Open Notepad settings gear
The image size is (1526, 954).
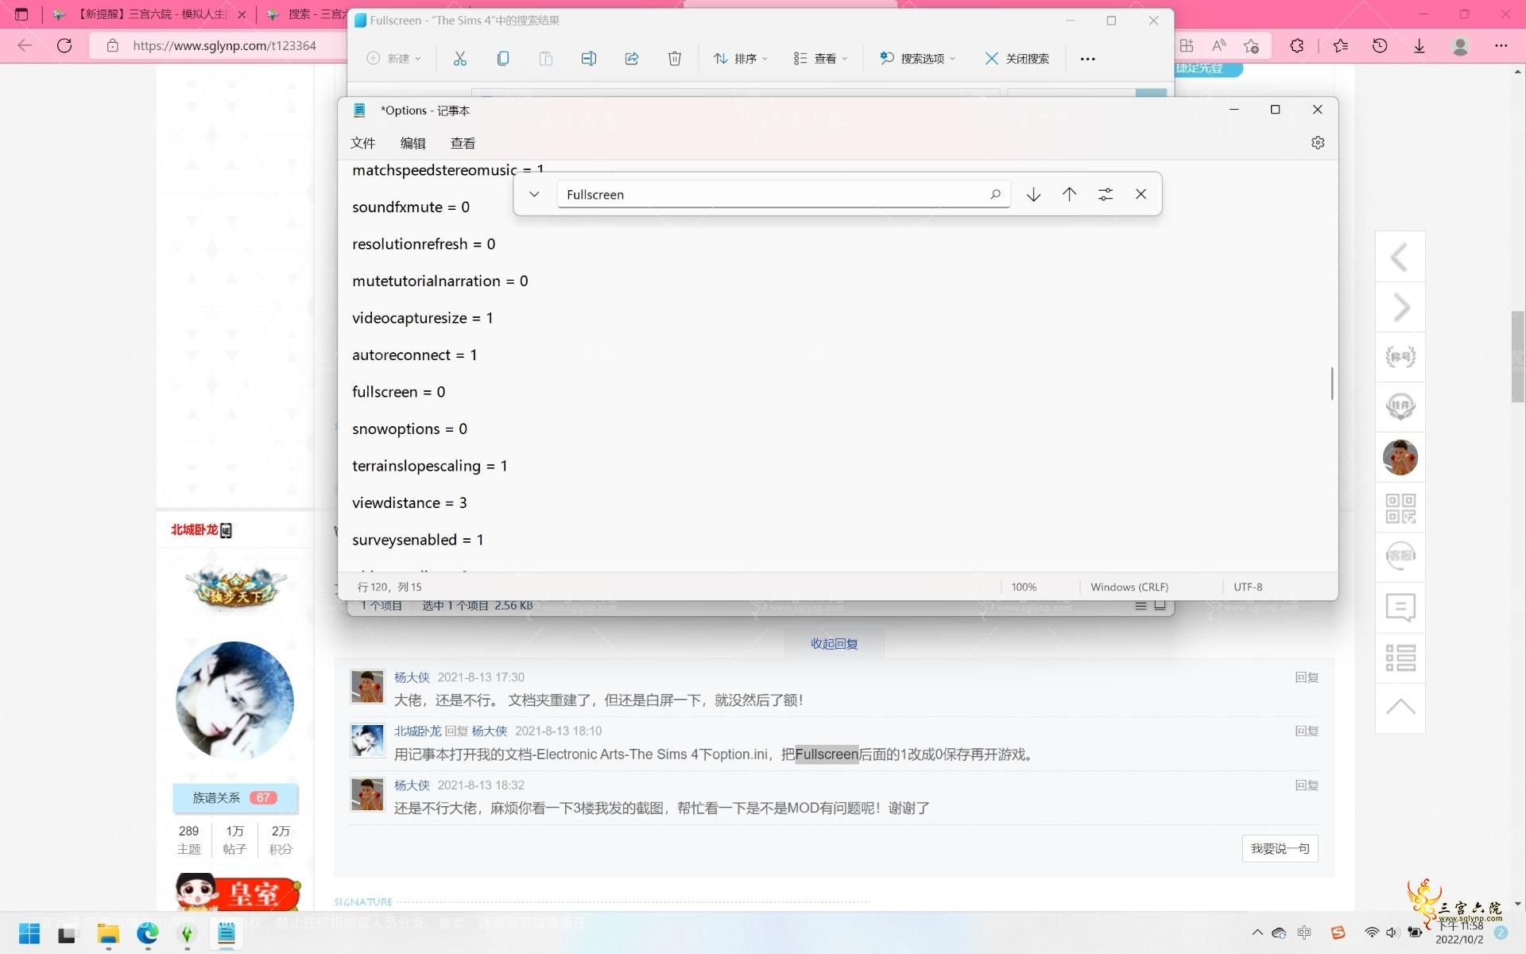pyautogui.click(x=1318, y=143)
